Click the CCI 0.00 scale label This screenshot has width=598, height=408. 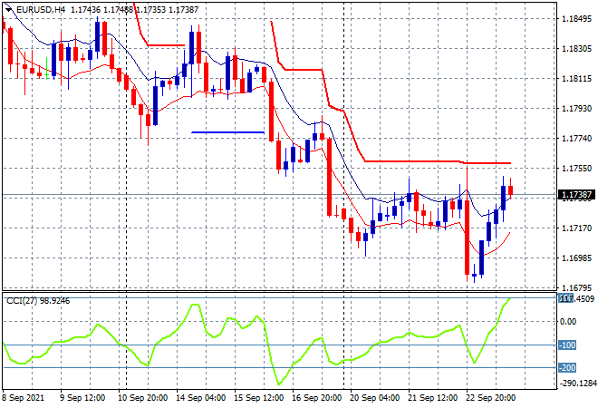click(x=568, y=322)
